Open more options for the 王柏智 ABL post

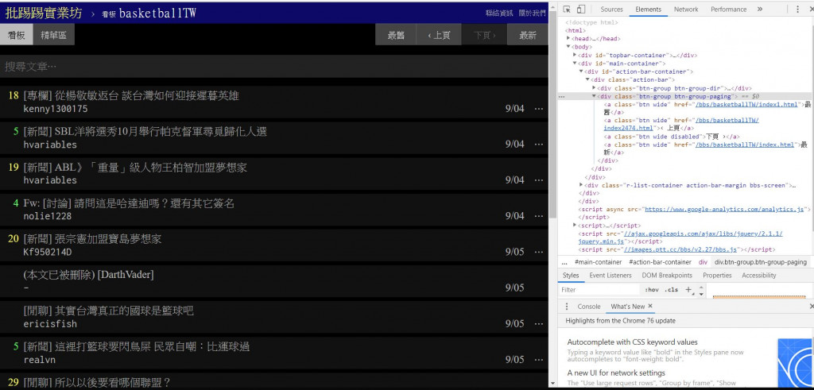[539, 180]
